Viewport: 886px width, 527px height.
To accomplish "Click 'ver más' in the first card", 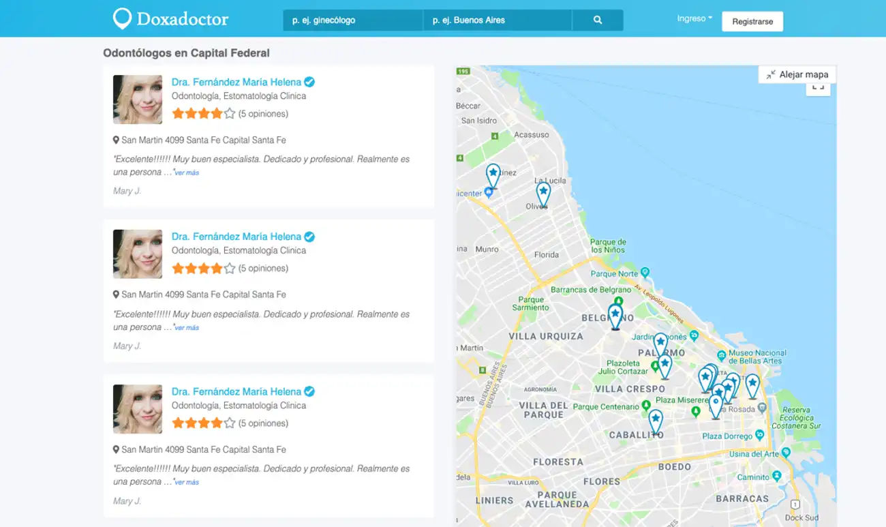I will [x=187, y=173].
